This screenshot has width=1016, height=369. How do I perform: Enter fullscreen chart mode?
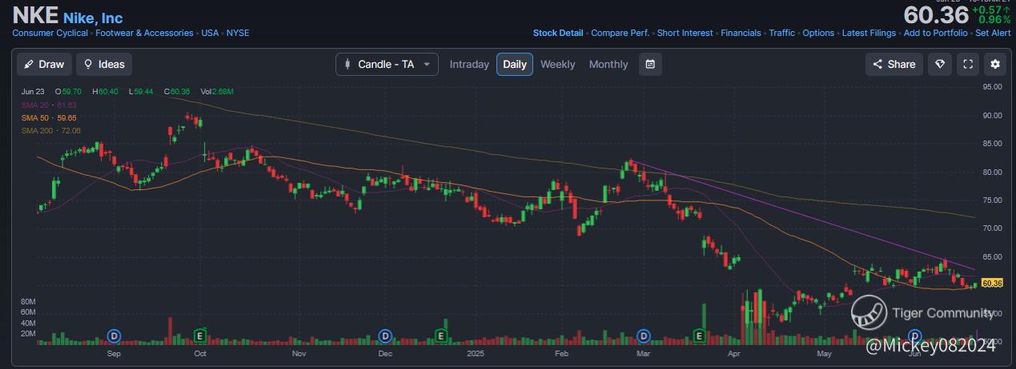(x=968, y=64)
